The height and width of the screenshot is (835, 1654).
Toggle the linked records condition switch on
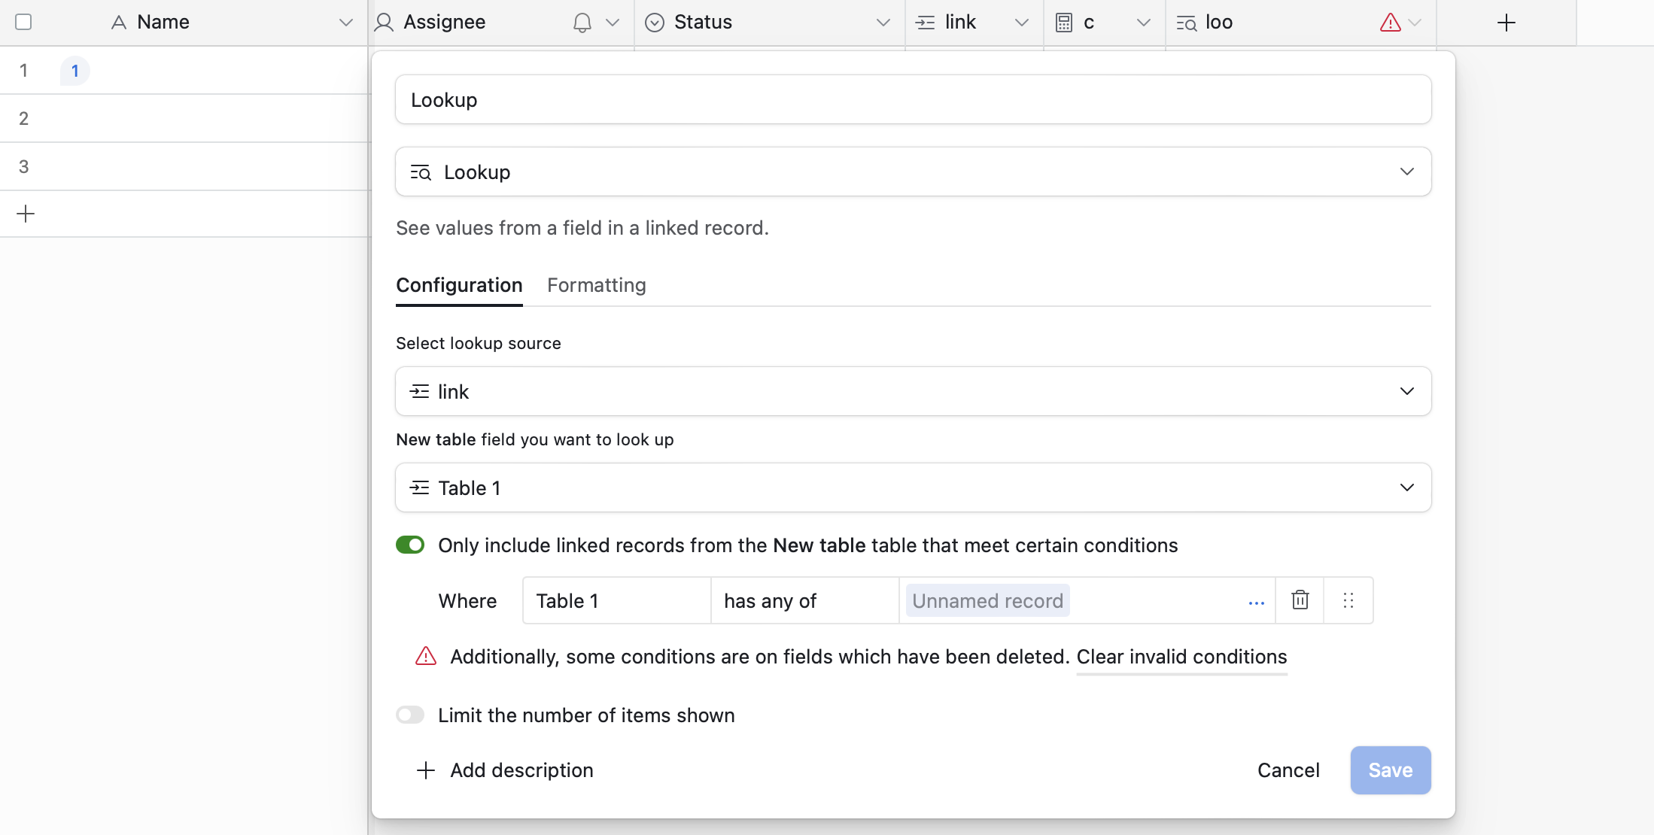(x=411, y=545)
